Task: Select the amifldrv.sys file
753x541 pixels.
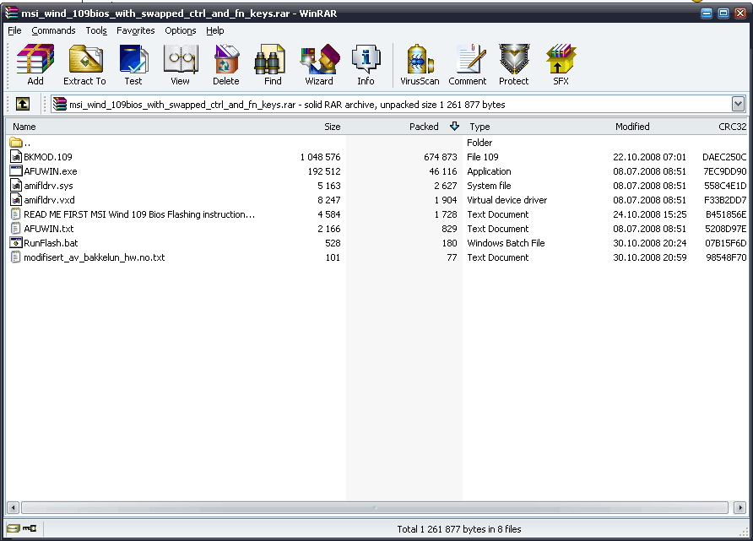Action: (x=41, y=186)
